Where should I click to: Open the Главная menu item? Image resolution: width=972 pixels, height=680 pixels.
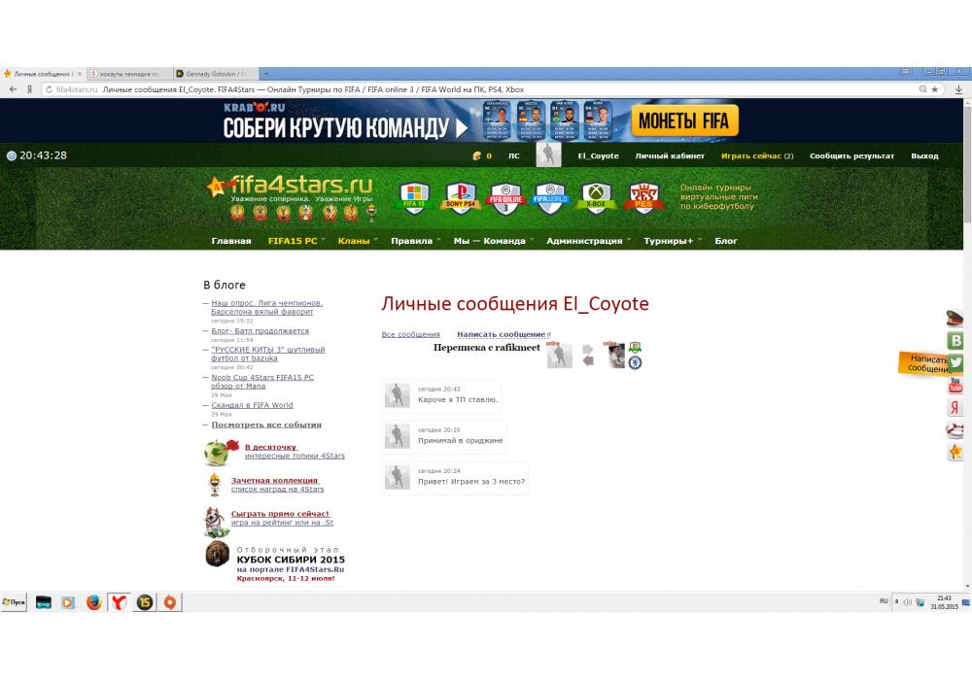(231, 241)
